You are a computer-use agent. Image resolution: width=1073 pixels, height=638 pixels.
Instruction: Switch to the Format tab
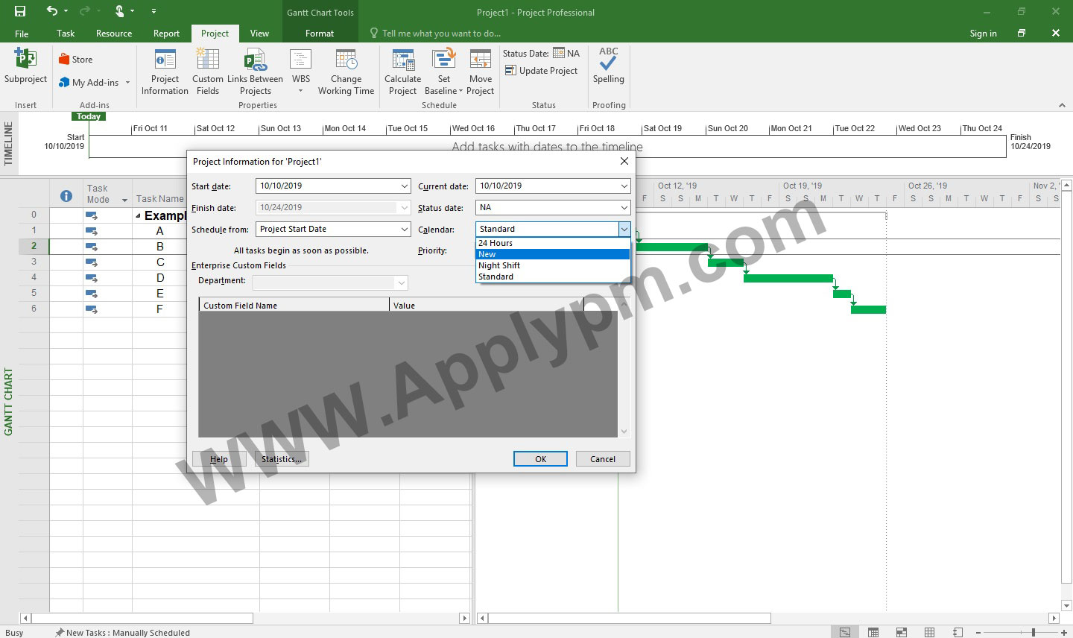pyautogui.click(x=320, y=34)
